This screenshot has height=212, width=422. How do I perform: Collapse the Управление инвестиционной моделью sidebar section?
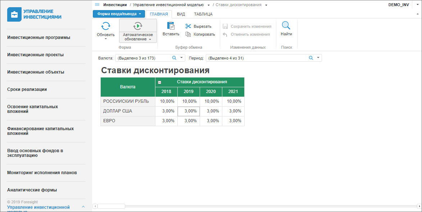pos(83,207)
